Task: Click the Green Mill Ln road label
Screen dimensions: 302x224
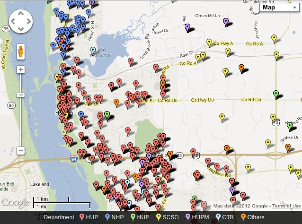Action: pos(207,16)
